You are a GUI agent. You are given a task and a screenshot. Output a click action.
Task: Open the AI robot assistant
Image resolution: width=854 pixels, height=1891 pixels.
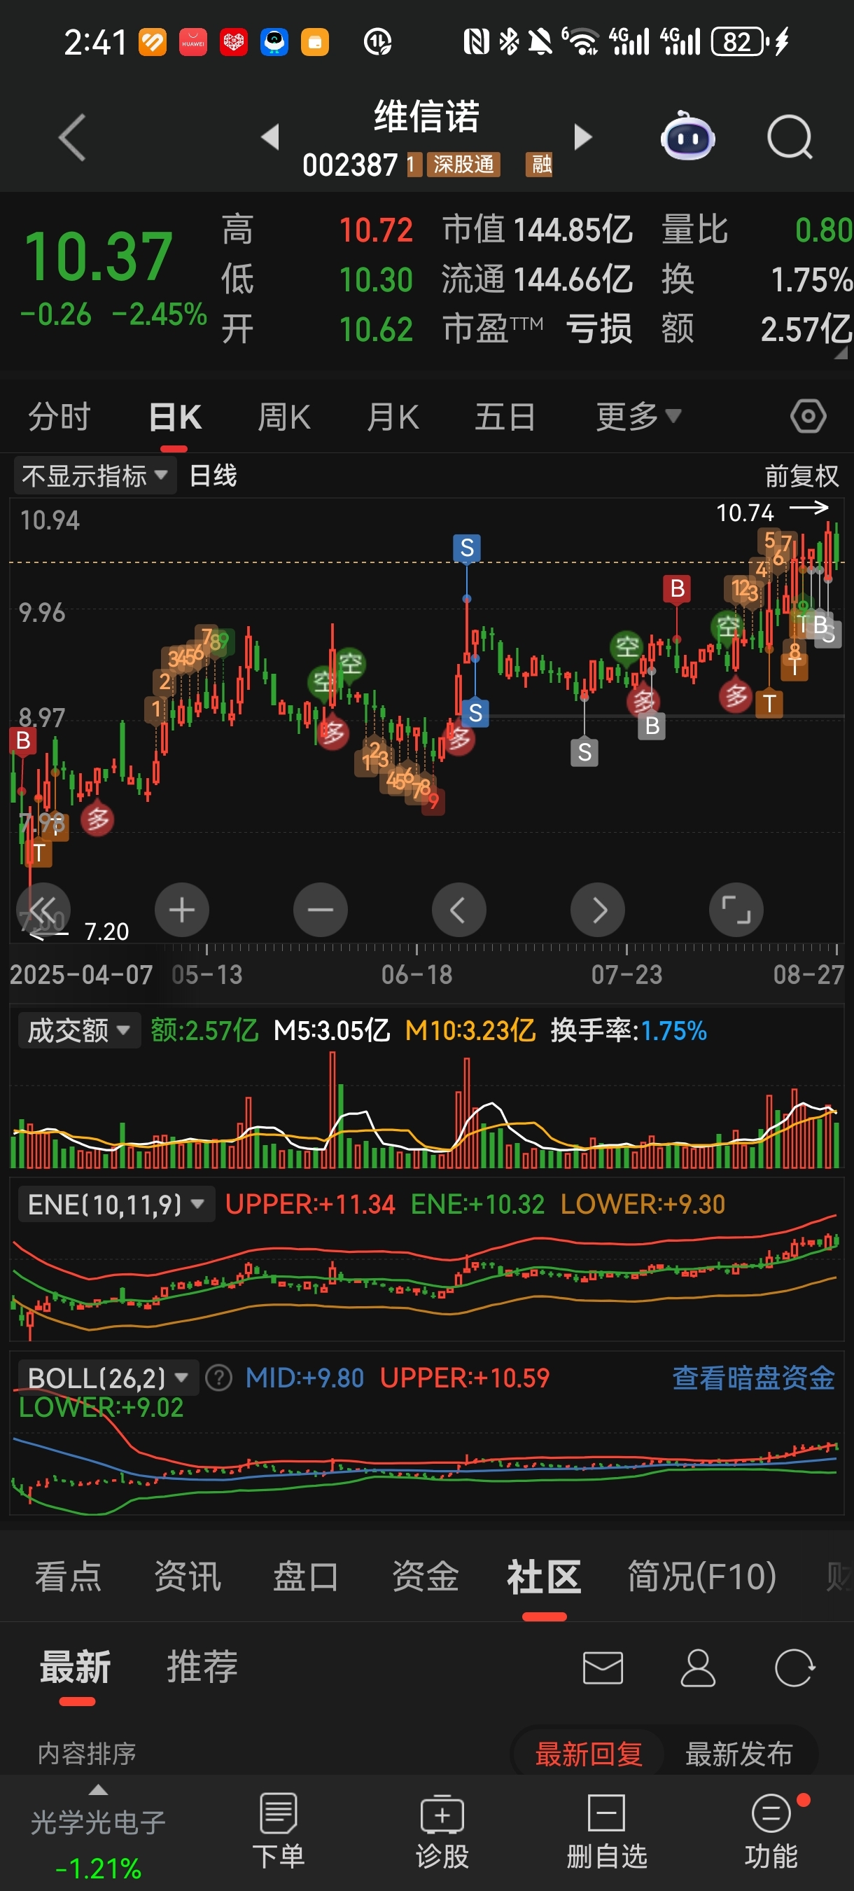687,137
